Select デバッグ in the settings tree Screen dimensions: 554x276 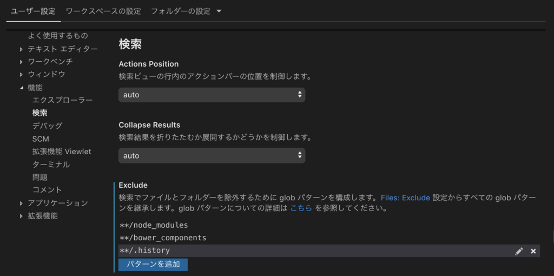[48, 126]
